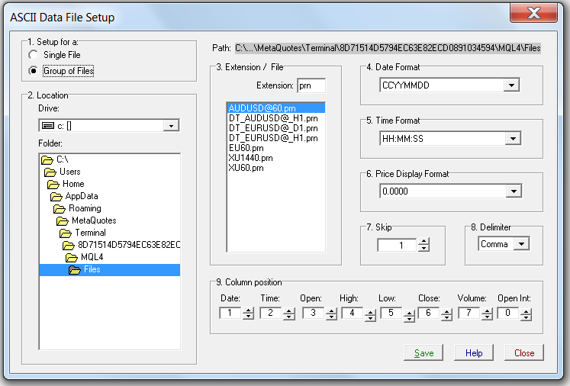Click the Open Int column field

[x=508, y=313]
